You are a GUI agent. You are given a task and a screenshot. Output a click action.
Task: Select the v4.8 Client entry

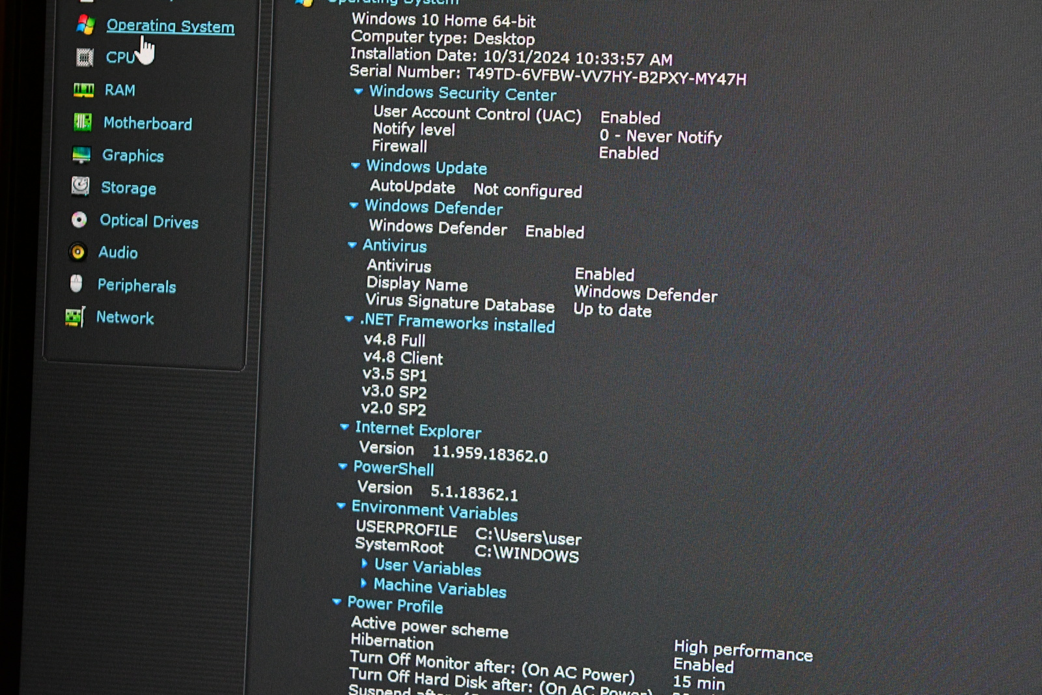tap(402, 358)
